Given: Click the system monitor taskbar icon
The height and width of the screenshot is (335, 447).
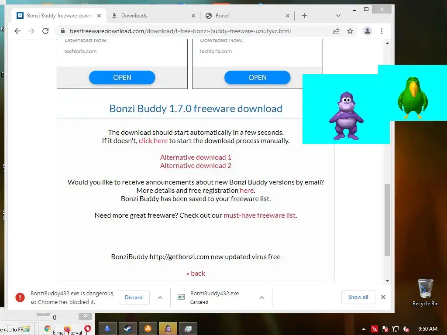Looking at the screenshot, I should tap(188, 329).
